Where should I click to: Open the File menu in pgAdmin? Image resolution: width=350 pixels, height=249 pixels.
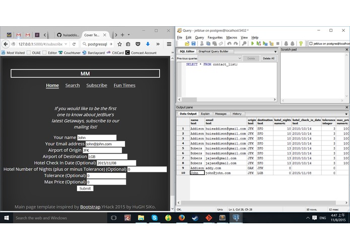[179, 37]
